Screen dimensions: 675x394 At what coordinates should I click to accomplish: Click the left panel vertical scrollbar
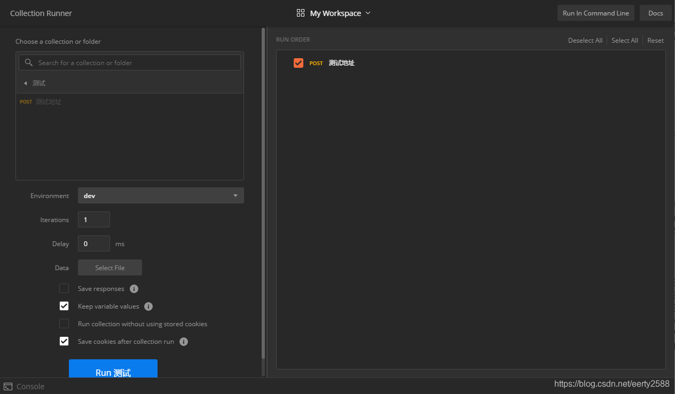click(263, 192)
